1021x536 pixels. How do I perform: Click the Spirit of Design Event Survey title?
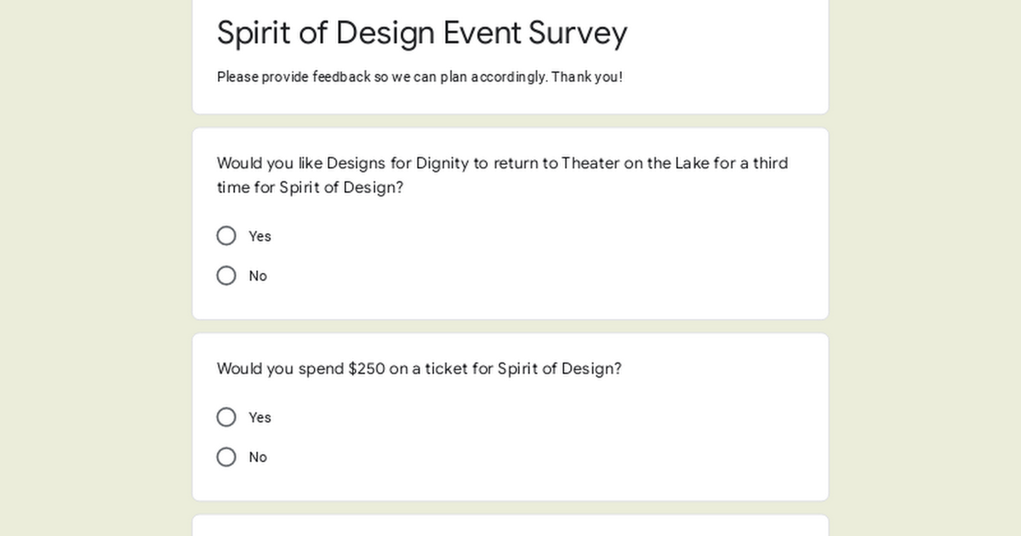pos(422,33)
